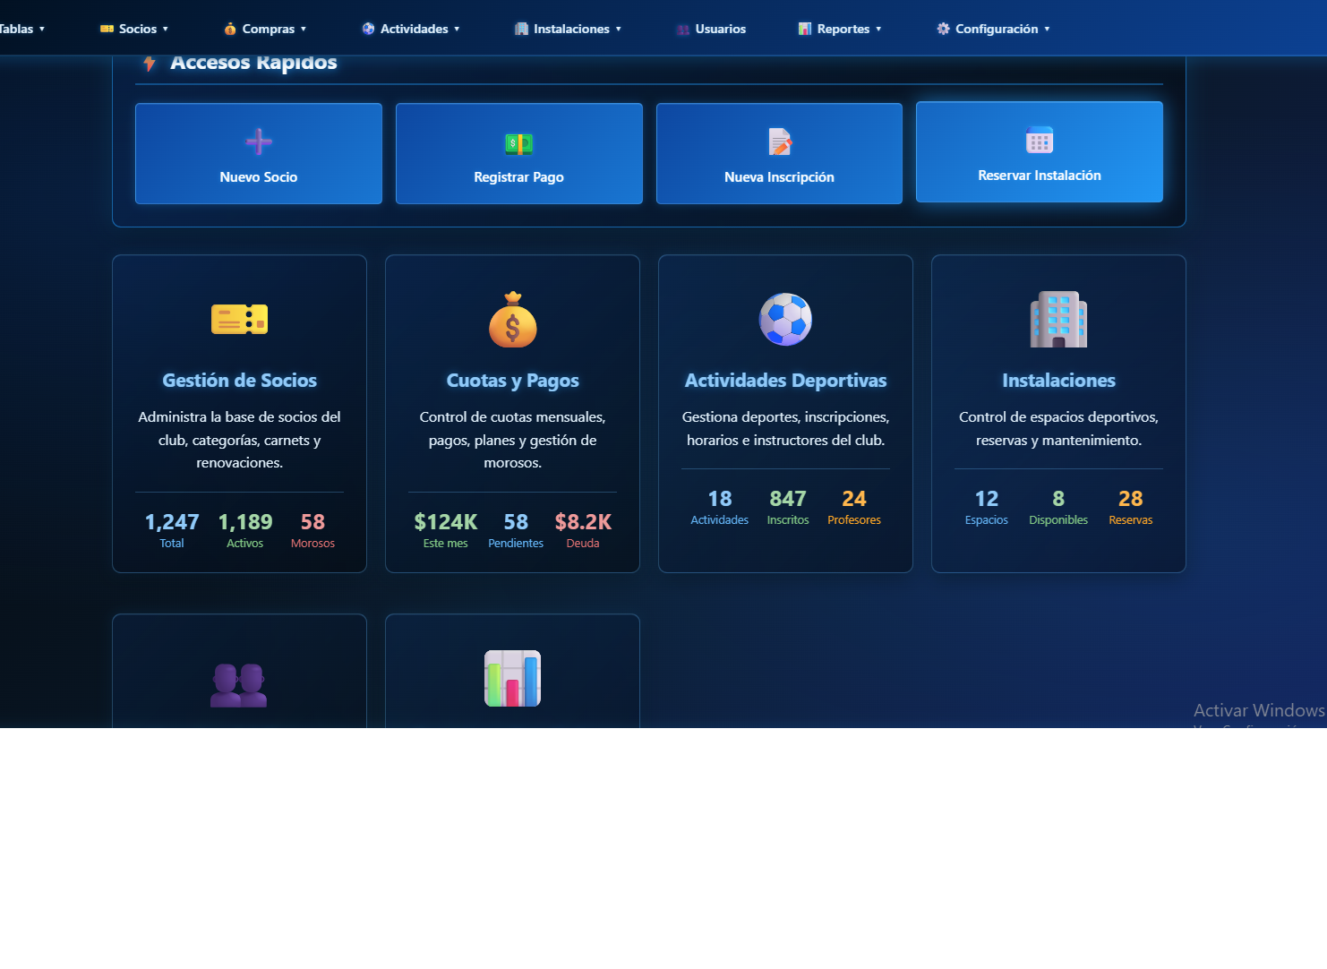Click the calendar grid icon on Reservar Instalación
1327x969 pixels.
[1039, 140]
